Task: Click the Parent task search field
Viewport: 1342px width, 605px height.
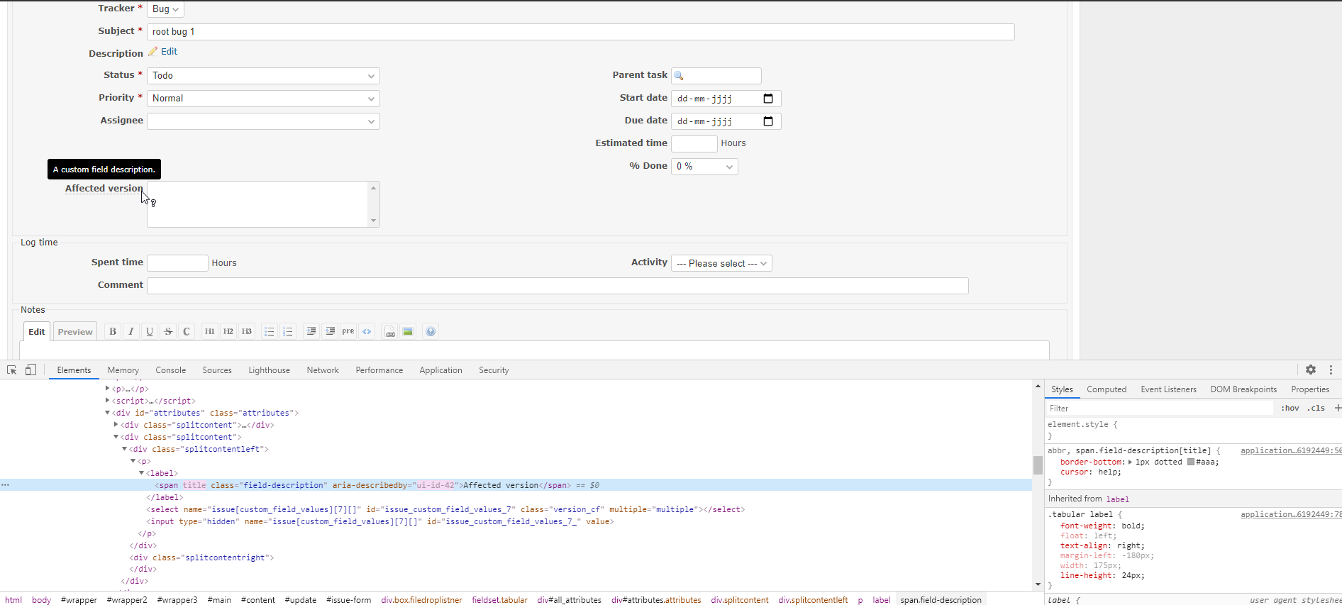Action: (716, 76)
